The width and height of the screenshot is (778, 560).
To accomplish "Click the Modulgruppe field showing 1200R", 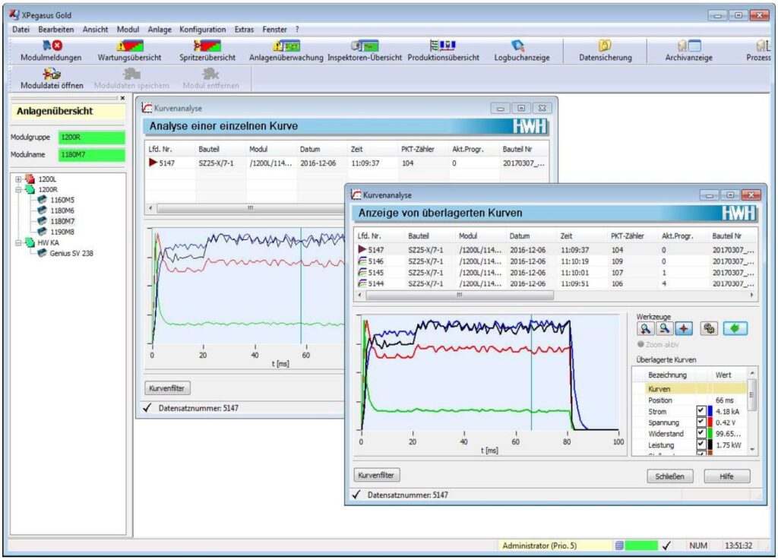I will pyautogui.click(x=92, y=138).
